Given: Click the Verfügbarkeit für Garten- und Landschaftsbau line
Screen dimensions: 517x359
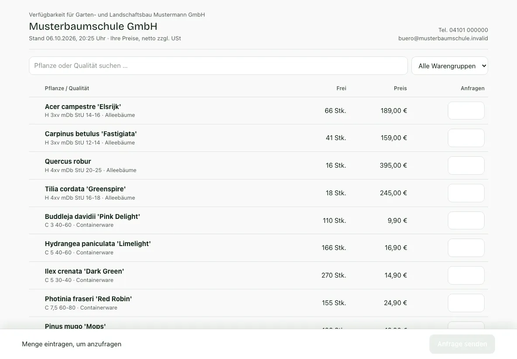Looking at the screenshot, I should [117, 15].
